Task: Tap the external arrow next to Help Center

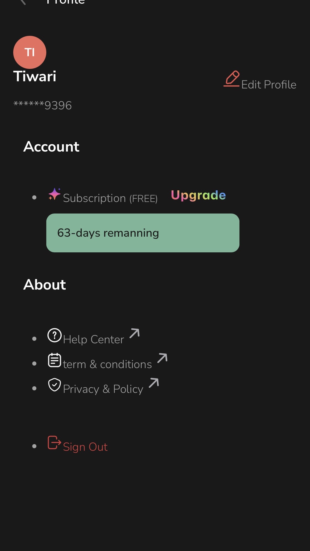Action: 134,333
